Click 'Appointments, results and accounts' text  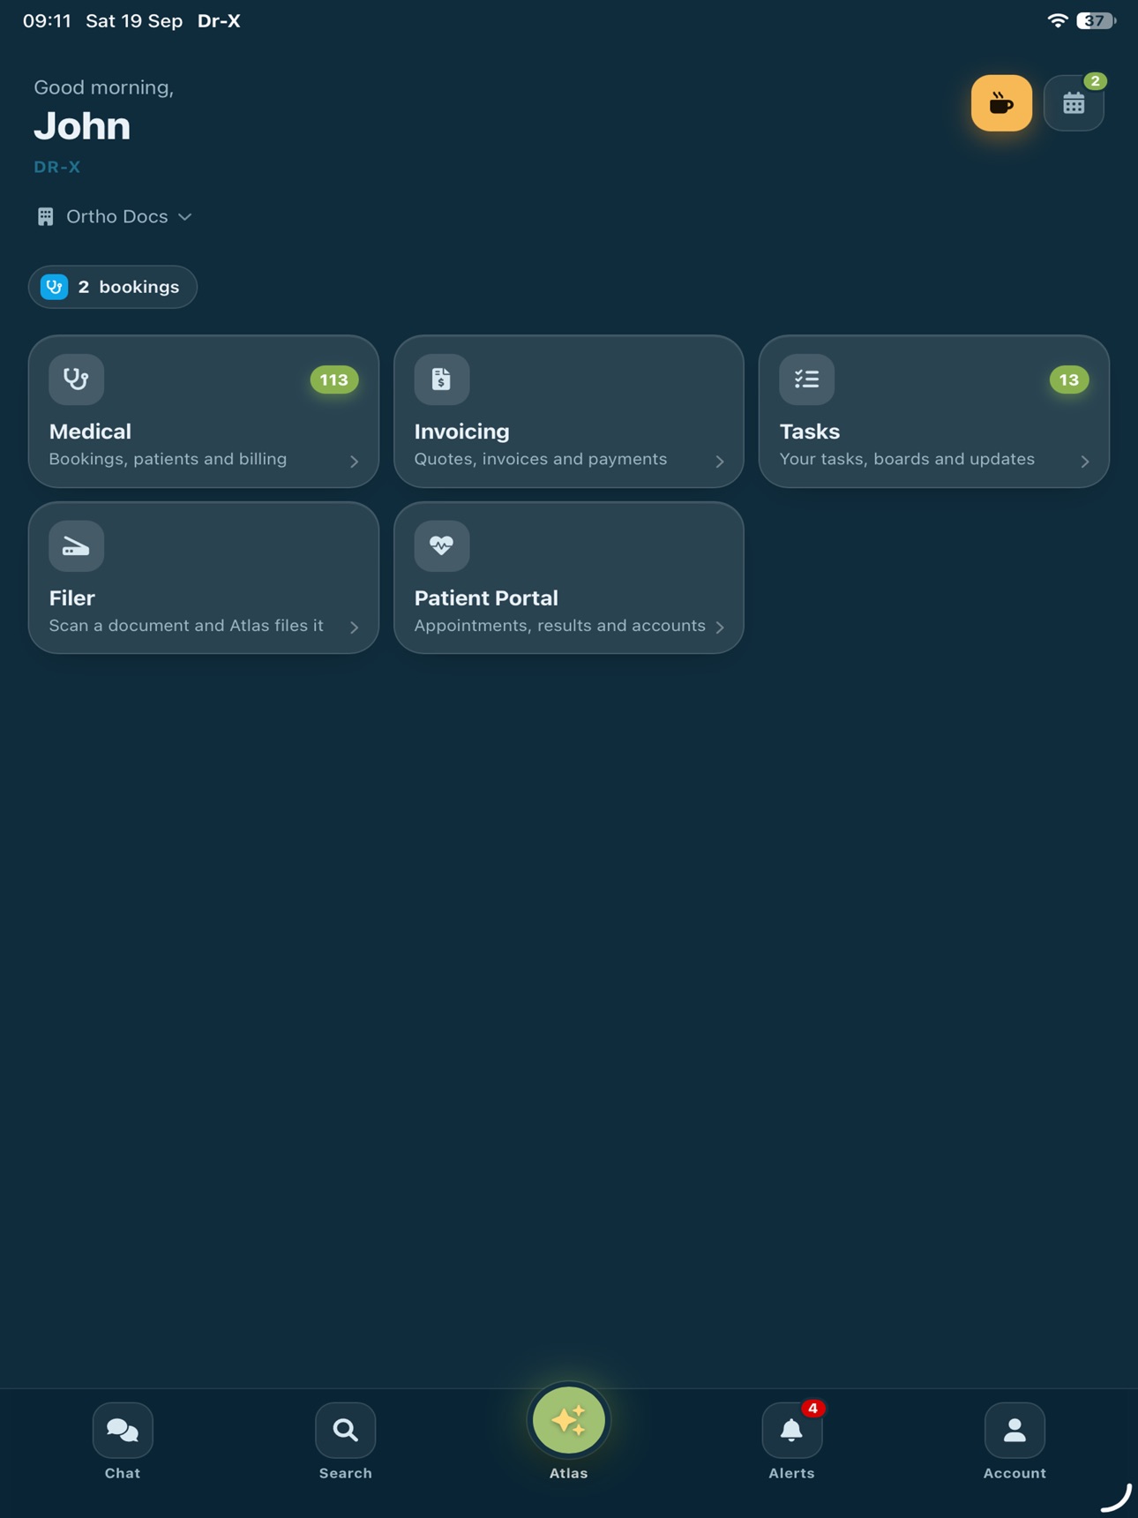coord(560,626)
